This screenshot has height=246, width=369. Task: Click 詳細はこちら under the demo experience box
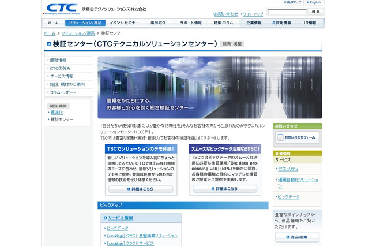(141, 189)
